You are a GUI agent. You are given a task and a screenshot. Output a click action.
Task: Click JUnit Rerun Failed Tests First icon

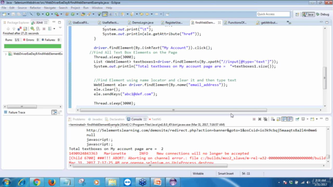point(38,29)
